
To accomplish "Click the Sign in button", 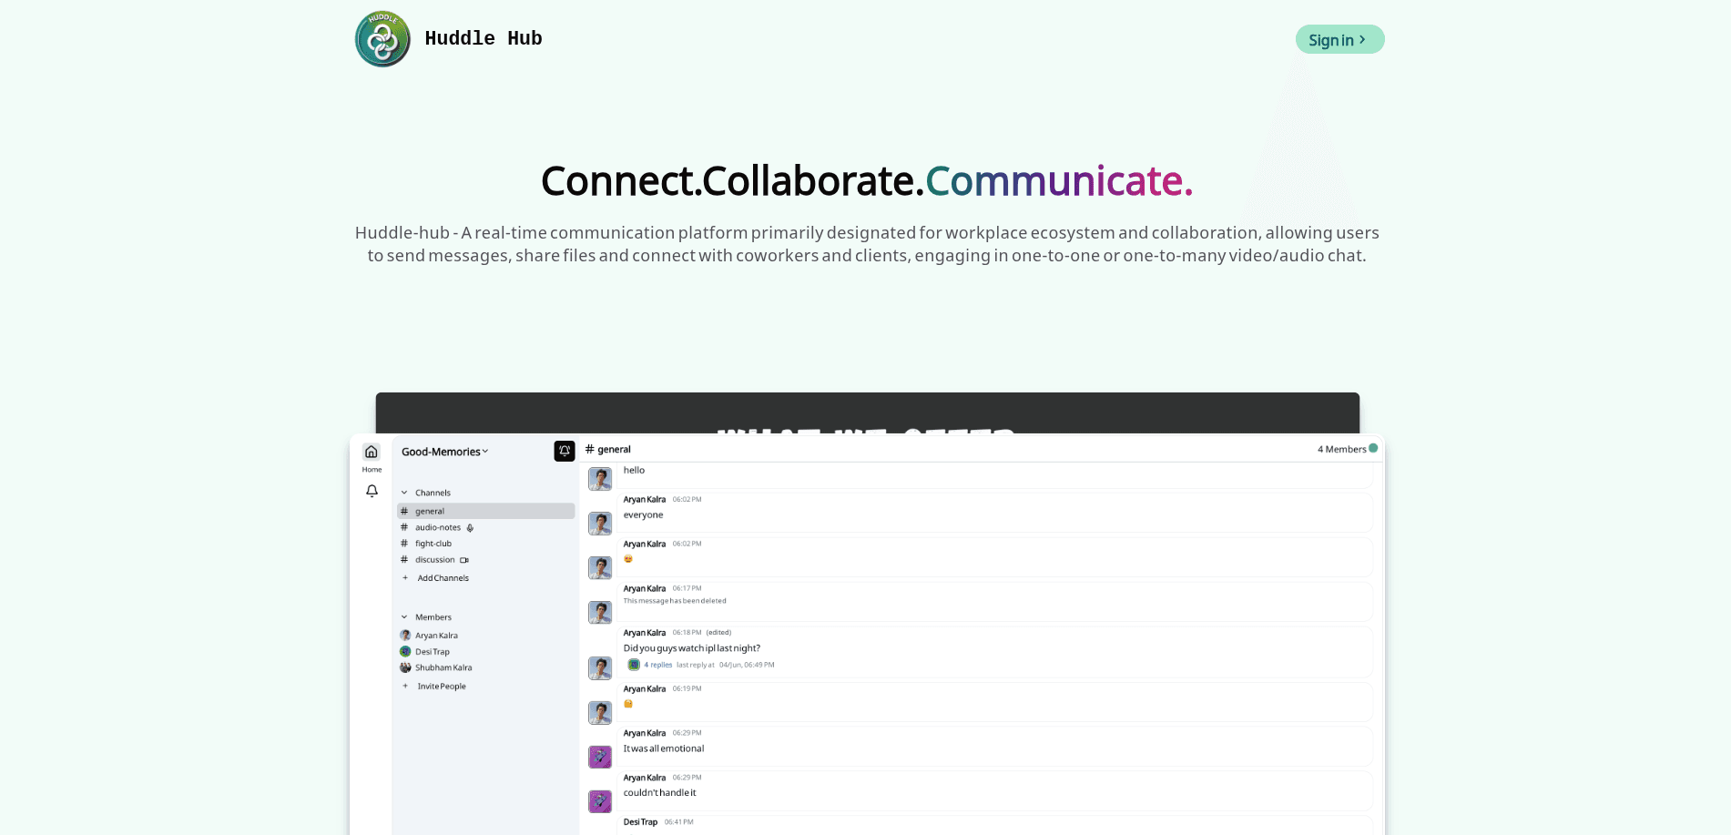I will [x=1339, y=39].
